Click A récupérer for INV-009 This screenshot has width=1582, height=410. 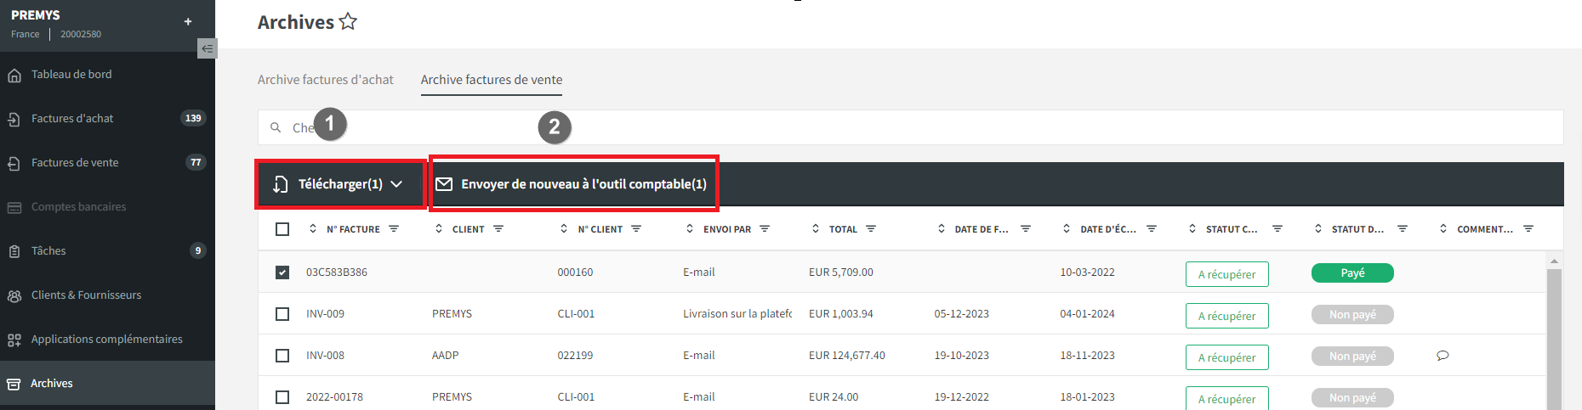[x=1226, y=316]
